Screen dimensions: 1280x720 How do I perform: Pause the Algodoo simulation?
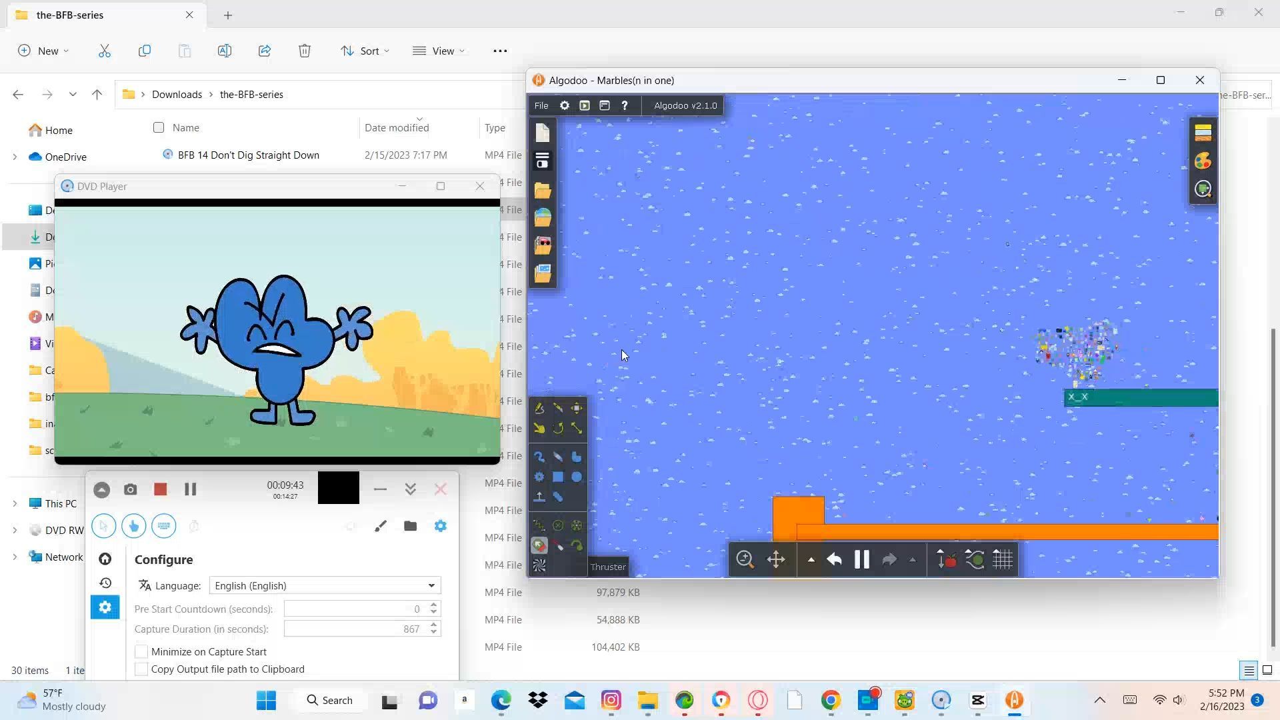(x=861, y=559)
